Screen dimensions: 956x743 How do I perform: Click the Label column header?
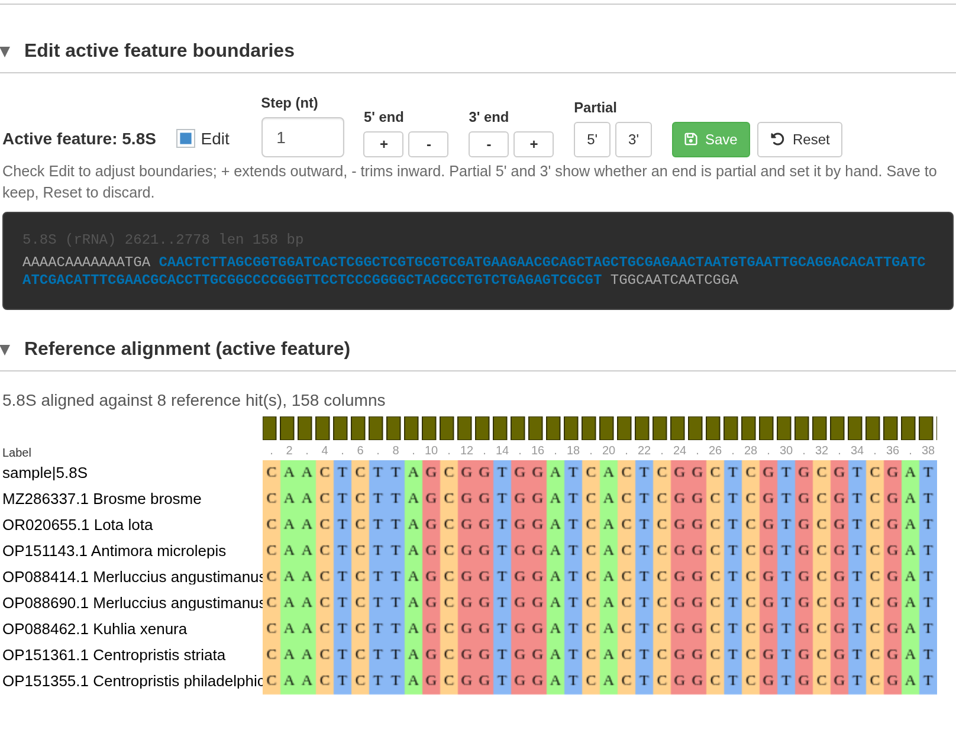17,453
